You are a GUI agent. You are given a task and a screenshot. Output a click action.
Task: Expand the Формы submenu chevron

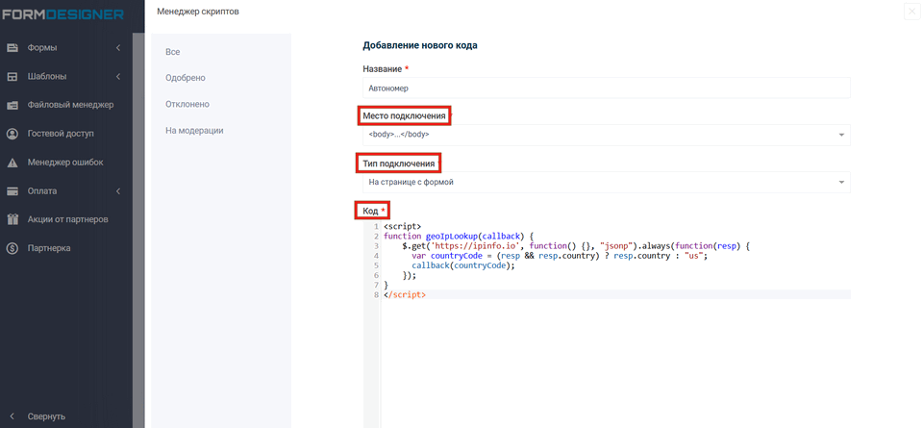(x=118, y=48)
